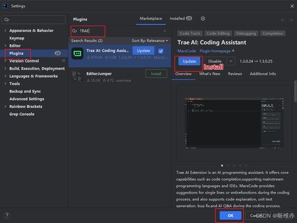297x223 pixels.
Task: Click the EditorJumper plugin icon
Action: [x=77, y=77]
